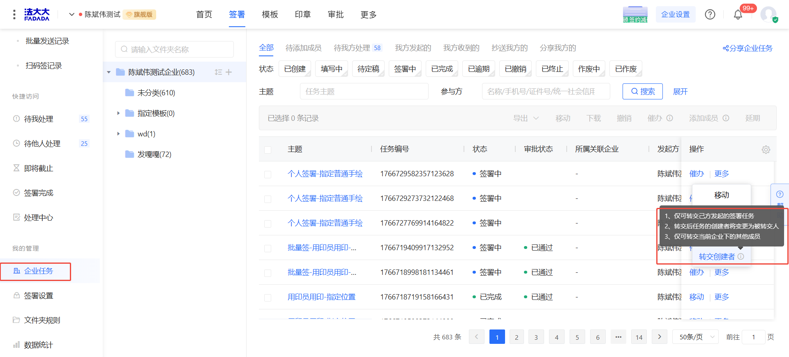Open the company switcher dropdown arrow
The width and height of the screenshot is (789, 357).
(x=72, y=14)
